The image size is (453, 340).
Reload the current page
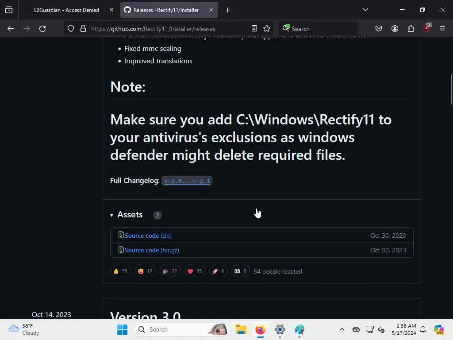[42, 29]
